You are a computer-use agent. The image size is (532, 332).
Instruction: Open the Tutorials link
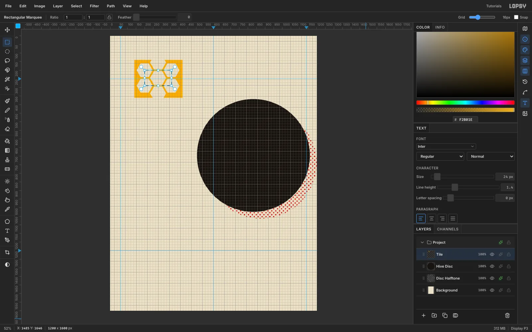(494, 6)
